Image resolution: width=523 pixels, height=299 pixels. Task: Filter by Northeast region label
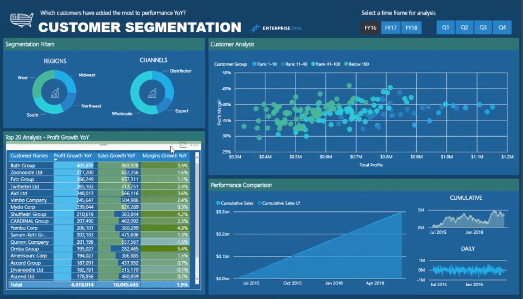91,106
